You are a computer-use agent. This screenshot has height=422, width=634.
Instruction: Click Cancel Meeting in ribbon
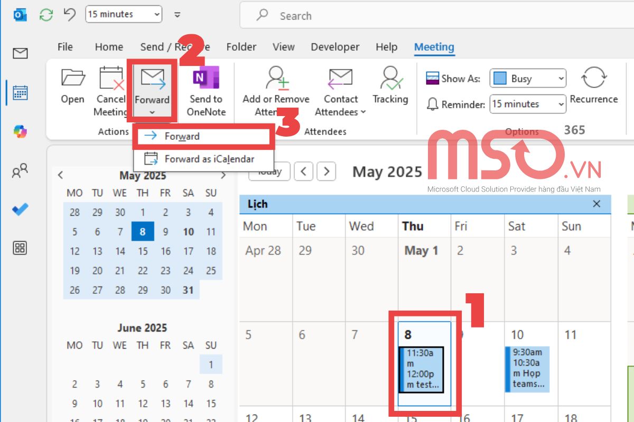point(110,92)
